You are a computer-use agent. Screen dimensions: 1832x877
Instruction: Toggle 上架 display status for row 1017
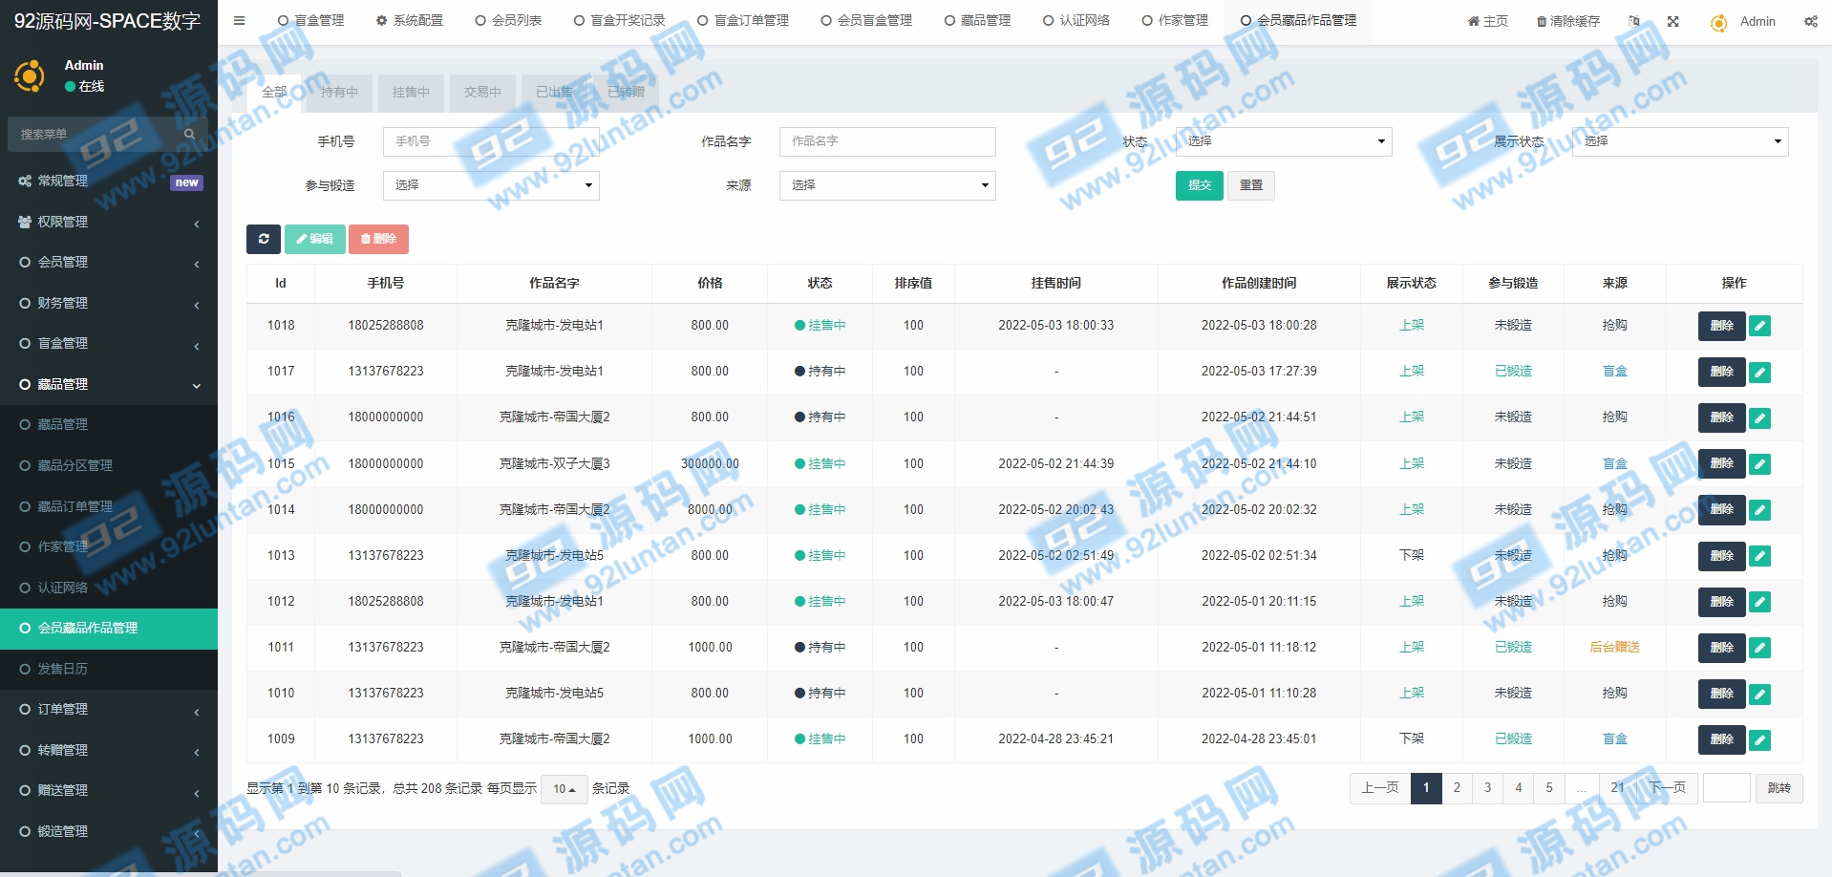[x=1412, y=372]
